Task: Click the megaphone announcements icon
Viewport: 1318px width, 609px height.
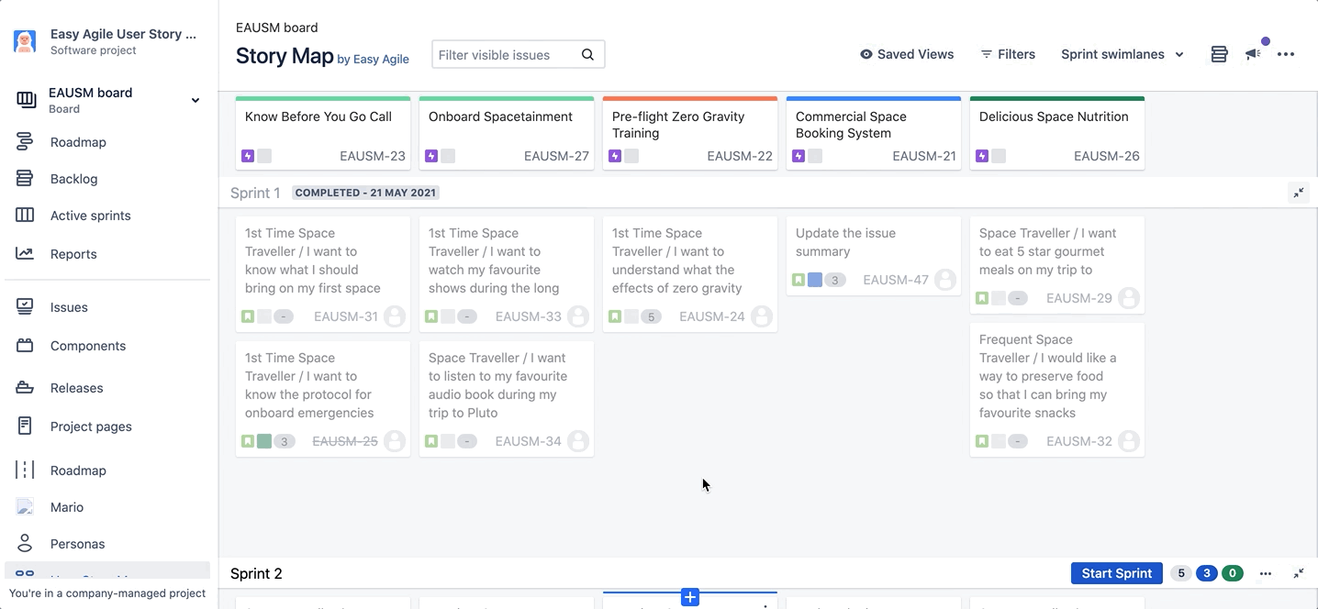Action: (1253, 54)
